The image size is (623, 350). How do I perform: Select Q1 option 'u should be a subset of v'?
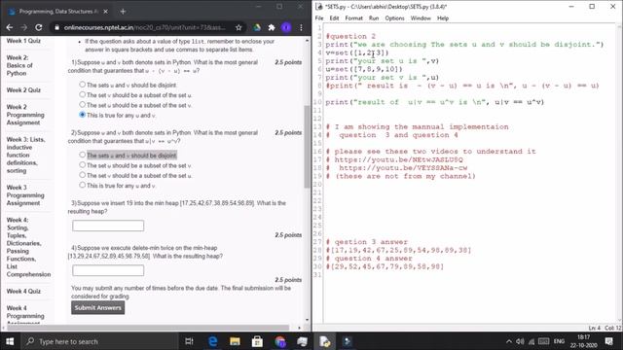coord(82,104)
